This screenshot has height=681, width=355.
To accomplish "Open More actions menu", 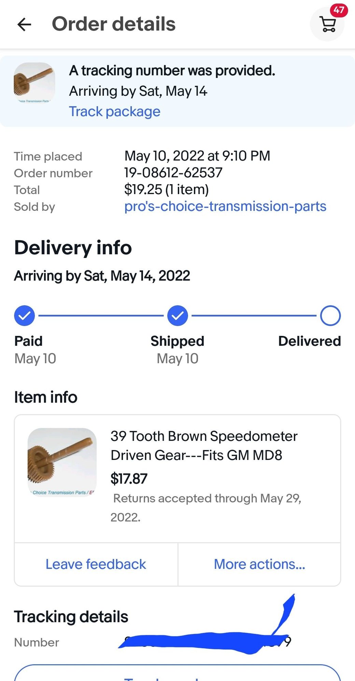I will pyautogui.click(x=259, y=564).
